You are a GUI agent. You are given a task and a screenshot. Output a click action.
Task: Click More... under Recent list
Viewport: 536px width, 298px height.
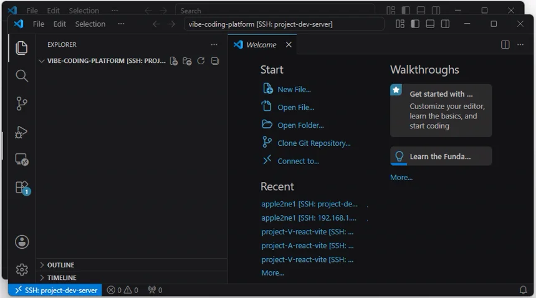coord(272,272)
